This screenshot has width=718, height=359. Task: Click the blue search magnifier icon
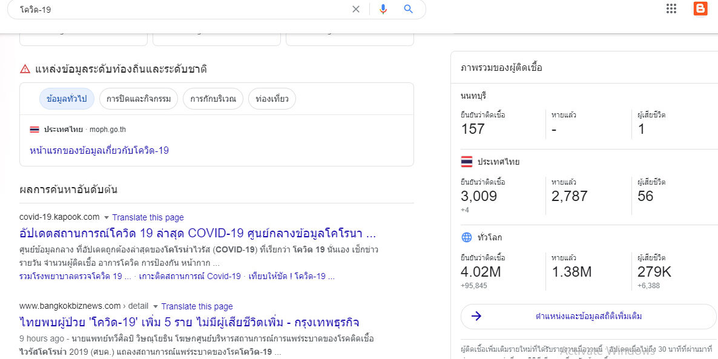409,9
